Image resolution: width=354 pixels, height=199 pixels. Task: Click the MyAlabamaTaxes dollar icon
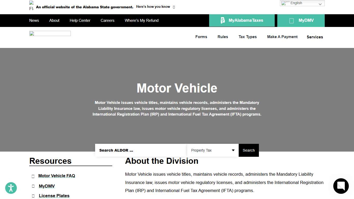pyautogui.click(x=223, y=20)
